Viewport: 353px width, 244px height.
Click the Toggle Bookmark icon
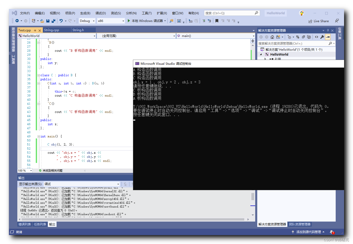point(217,21)
